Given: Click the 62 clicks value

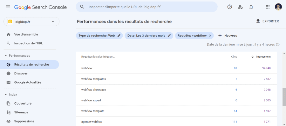Looking at the screenshot, I should click(235, 68).
